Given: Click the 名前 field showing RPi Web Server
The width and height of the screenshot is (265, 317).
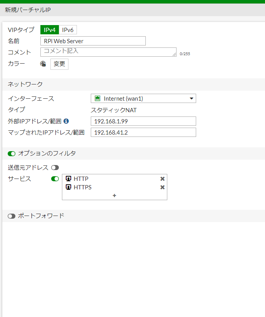Looking at the screenshot, I should coord(93,41).
